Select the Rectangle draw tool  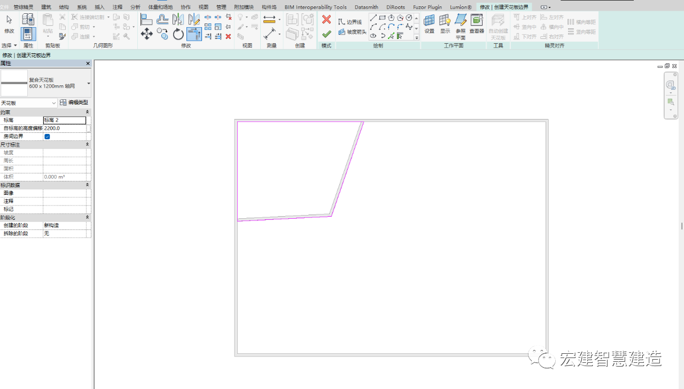pos(383,18)
